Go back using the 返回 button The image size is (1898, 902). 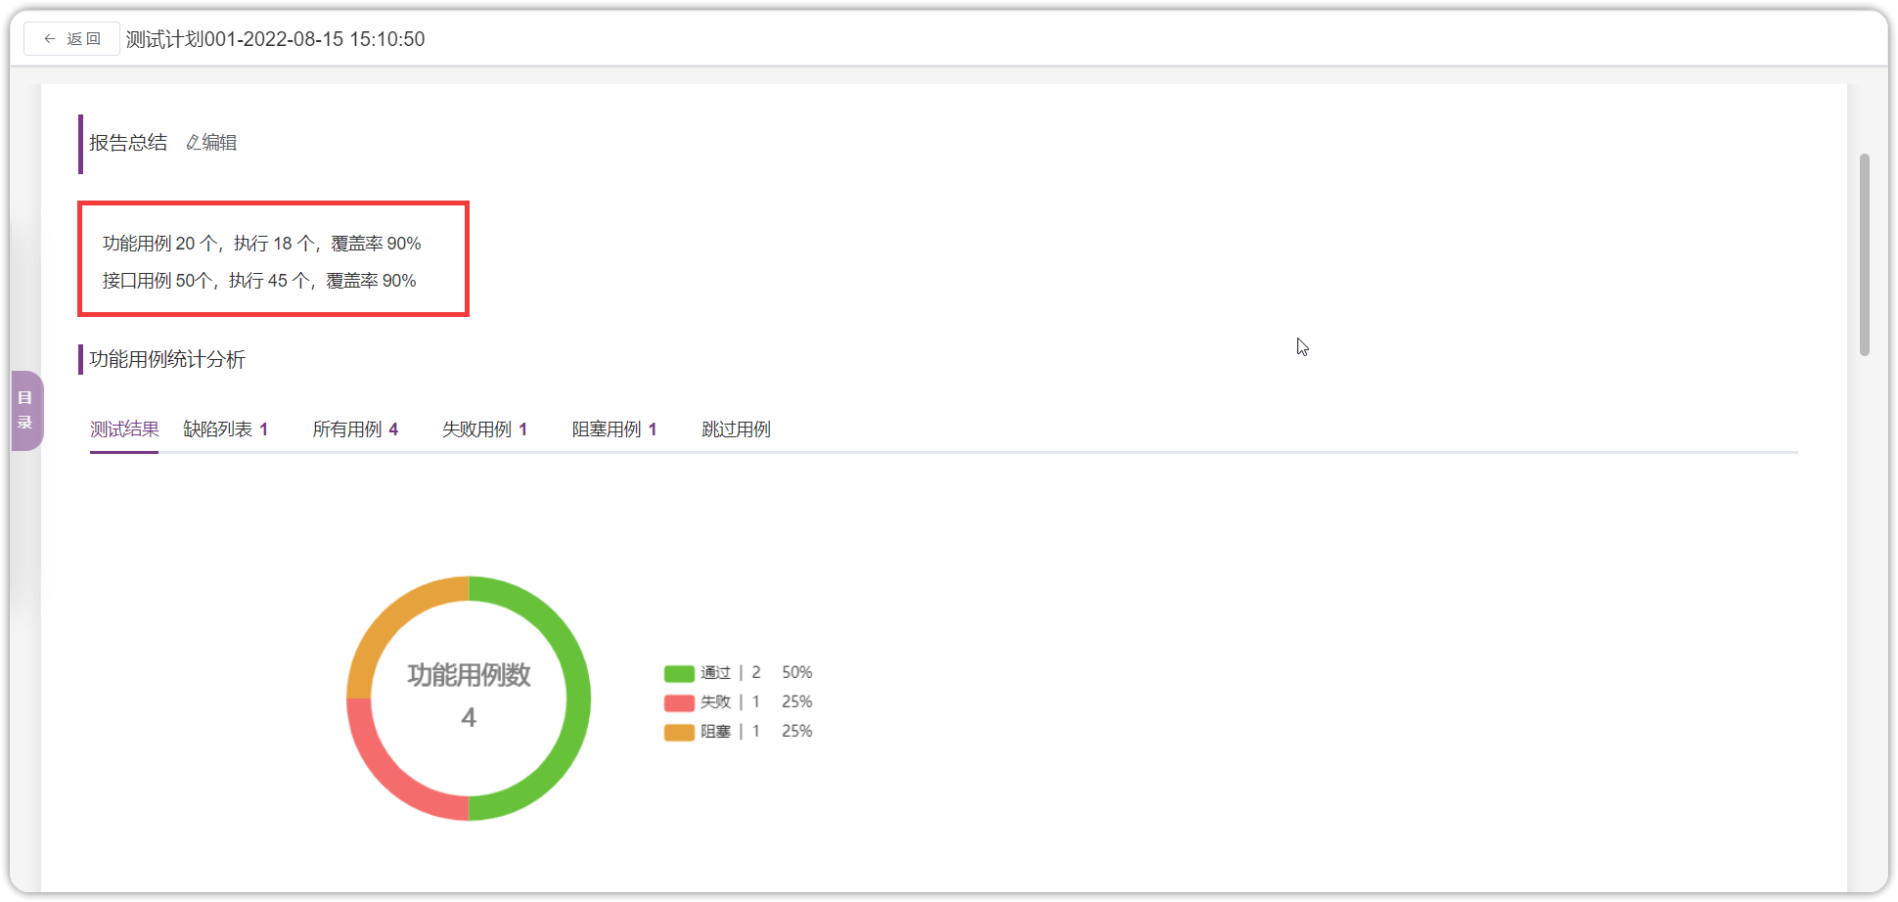(x=72, y=39)
